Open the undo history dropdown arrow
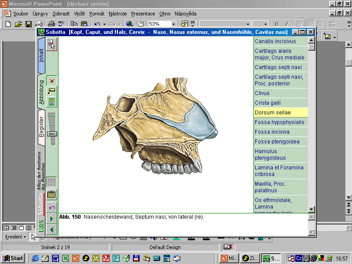Screen dimensions: 352x264 click(x=104, y=24)
